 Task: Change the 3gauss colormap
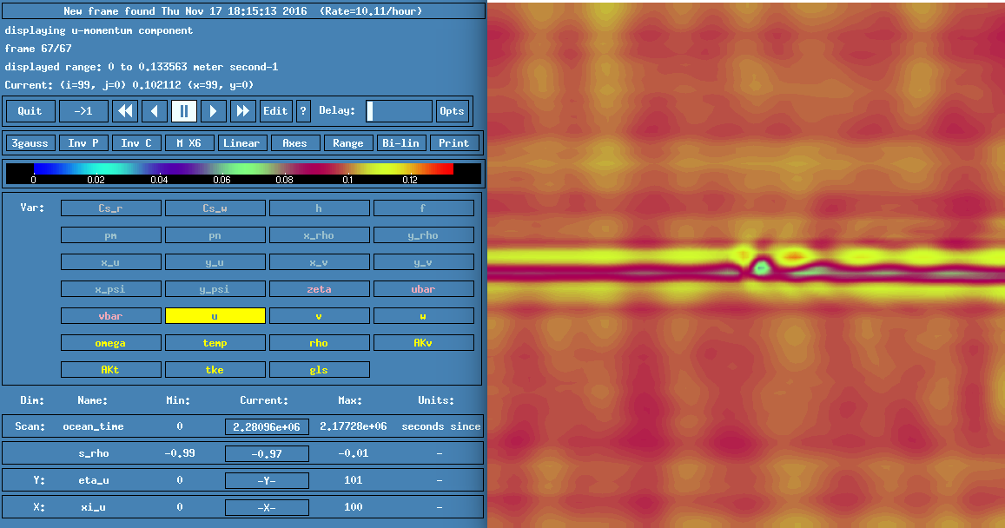(30, 143)
